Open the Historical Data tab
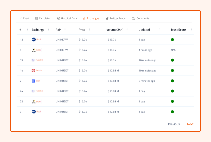The width and height of the screenshot is (211, 142). pyautogui.click(x=67, y=18)
